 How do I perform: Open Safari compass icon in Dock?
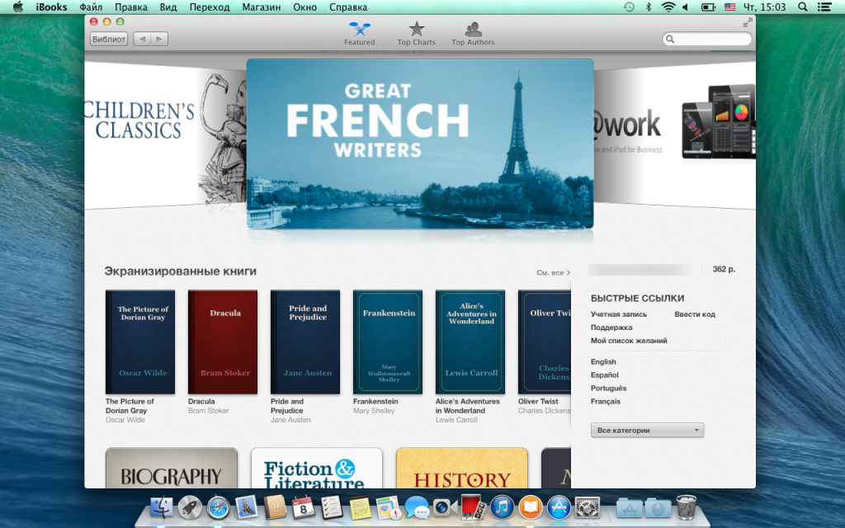point(218,507)
